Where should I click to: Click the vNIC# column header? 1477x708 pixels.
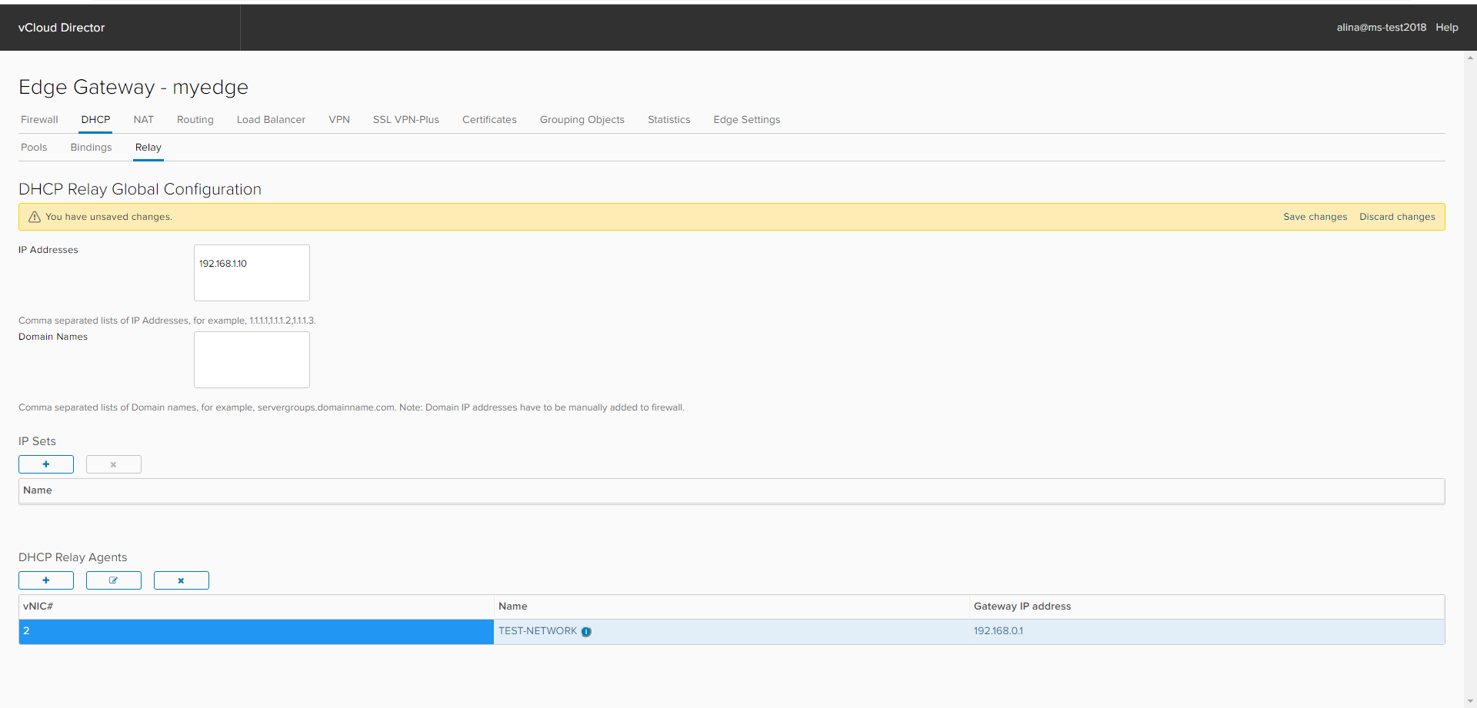pos(256,607)
